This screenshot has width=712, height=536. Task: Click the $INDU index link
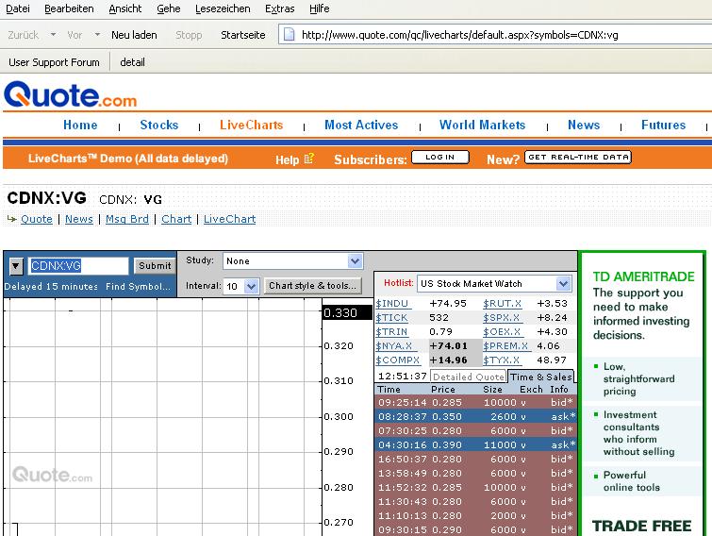coord(393,304)
